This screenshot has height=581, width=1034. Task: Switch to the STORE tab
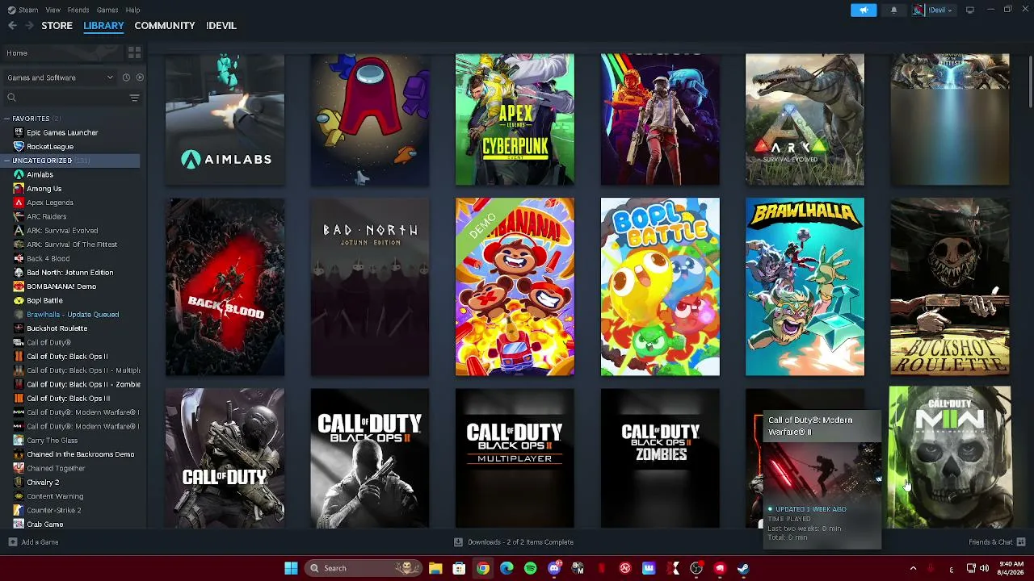coord(57,26)
